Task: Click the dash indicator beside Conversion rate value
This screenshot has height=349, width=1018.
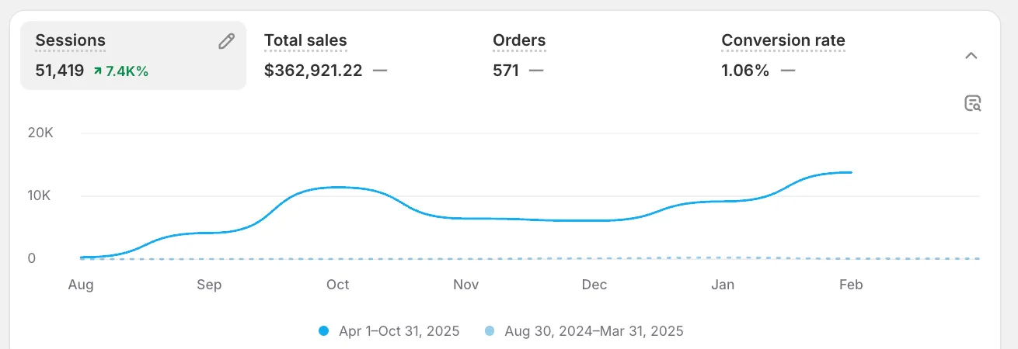Action: click(788, 71)
